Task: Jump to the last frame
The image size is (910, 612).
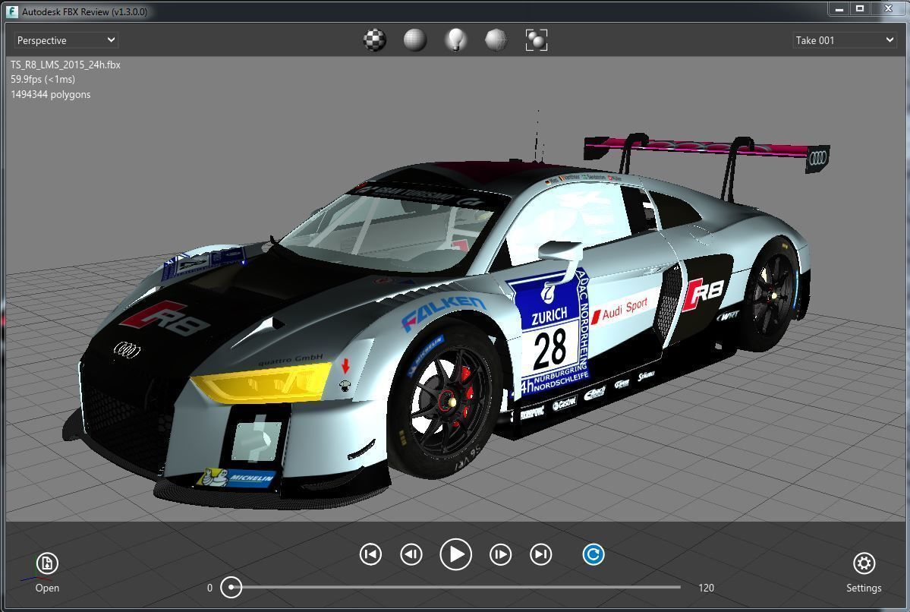Action: tap(540, 554)
